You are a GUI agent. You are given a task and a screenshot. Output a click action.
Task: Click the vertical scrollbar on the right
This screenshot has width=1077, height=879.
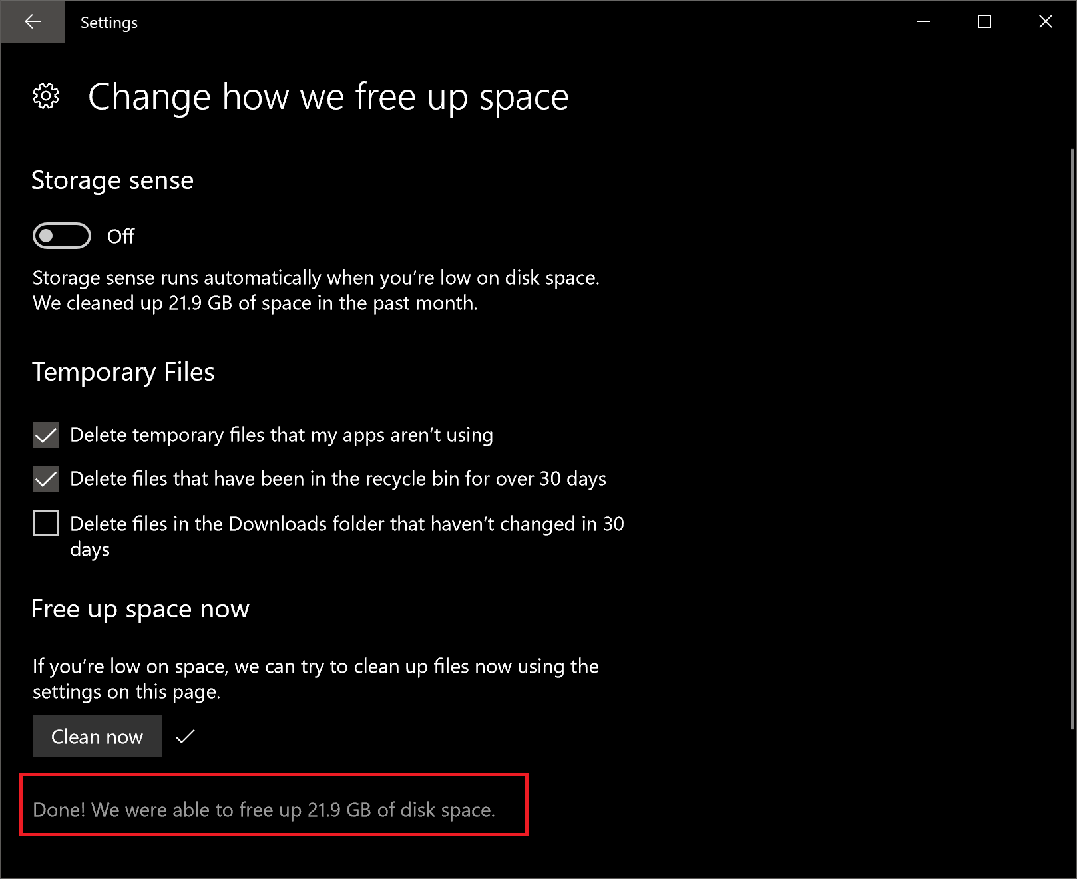pyautogui.click(x=1072, y=439)
